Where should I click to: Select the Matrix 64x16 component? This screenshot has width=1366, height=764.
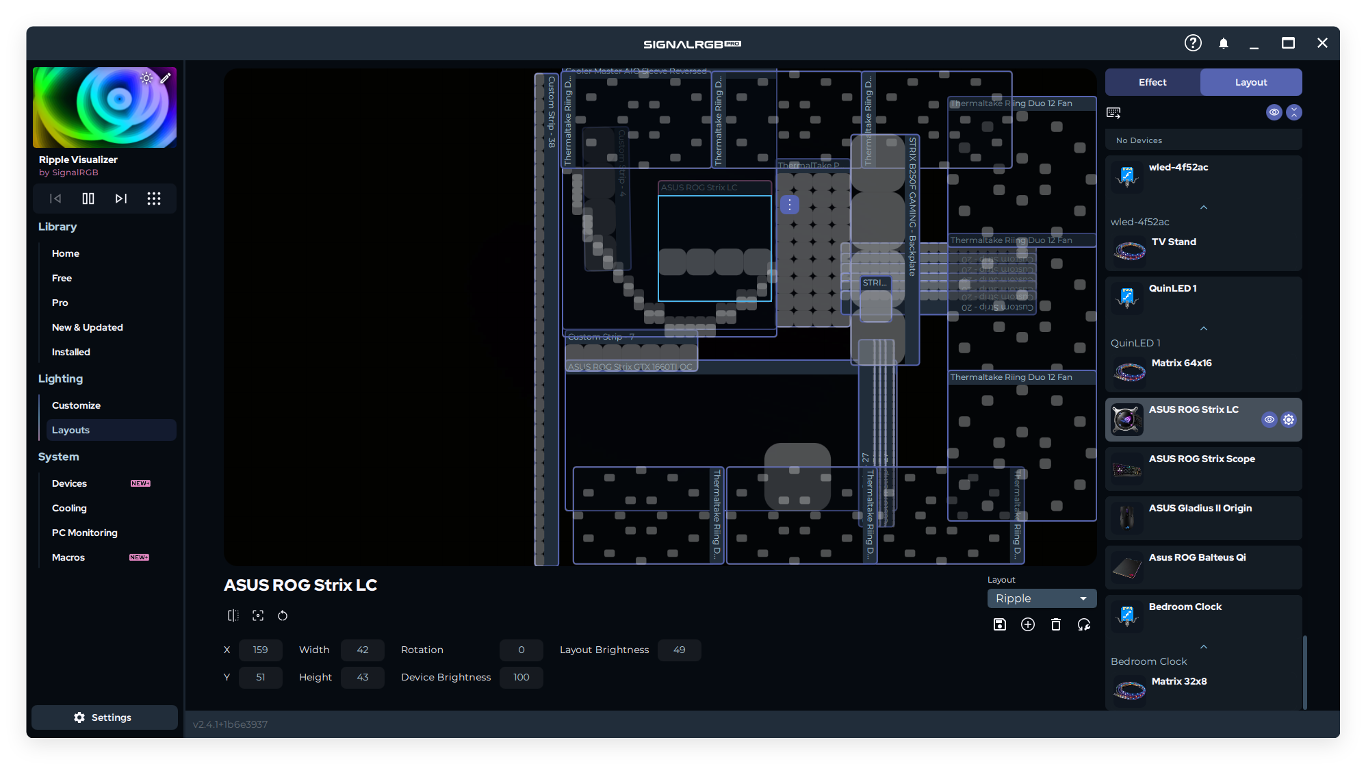[1204, 372]
